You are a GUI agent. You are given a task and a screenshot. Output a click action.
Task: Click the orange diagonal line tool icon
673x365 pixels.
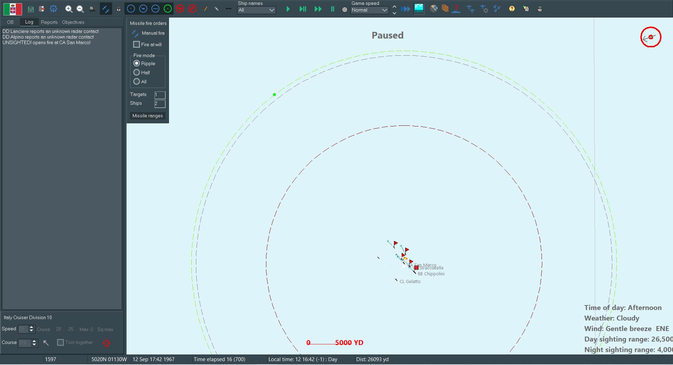205,9
